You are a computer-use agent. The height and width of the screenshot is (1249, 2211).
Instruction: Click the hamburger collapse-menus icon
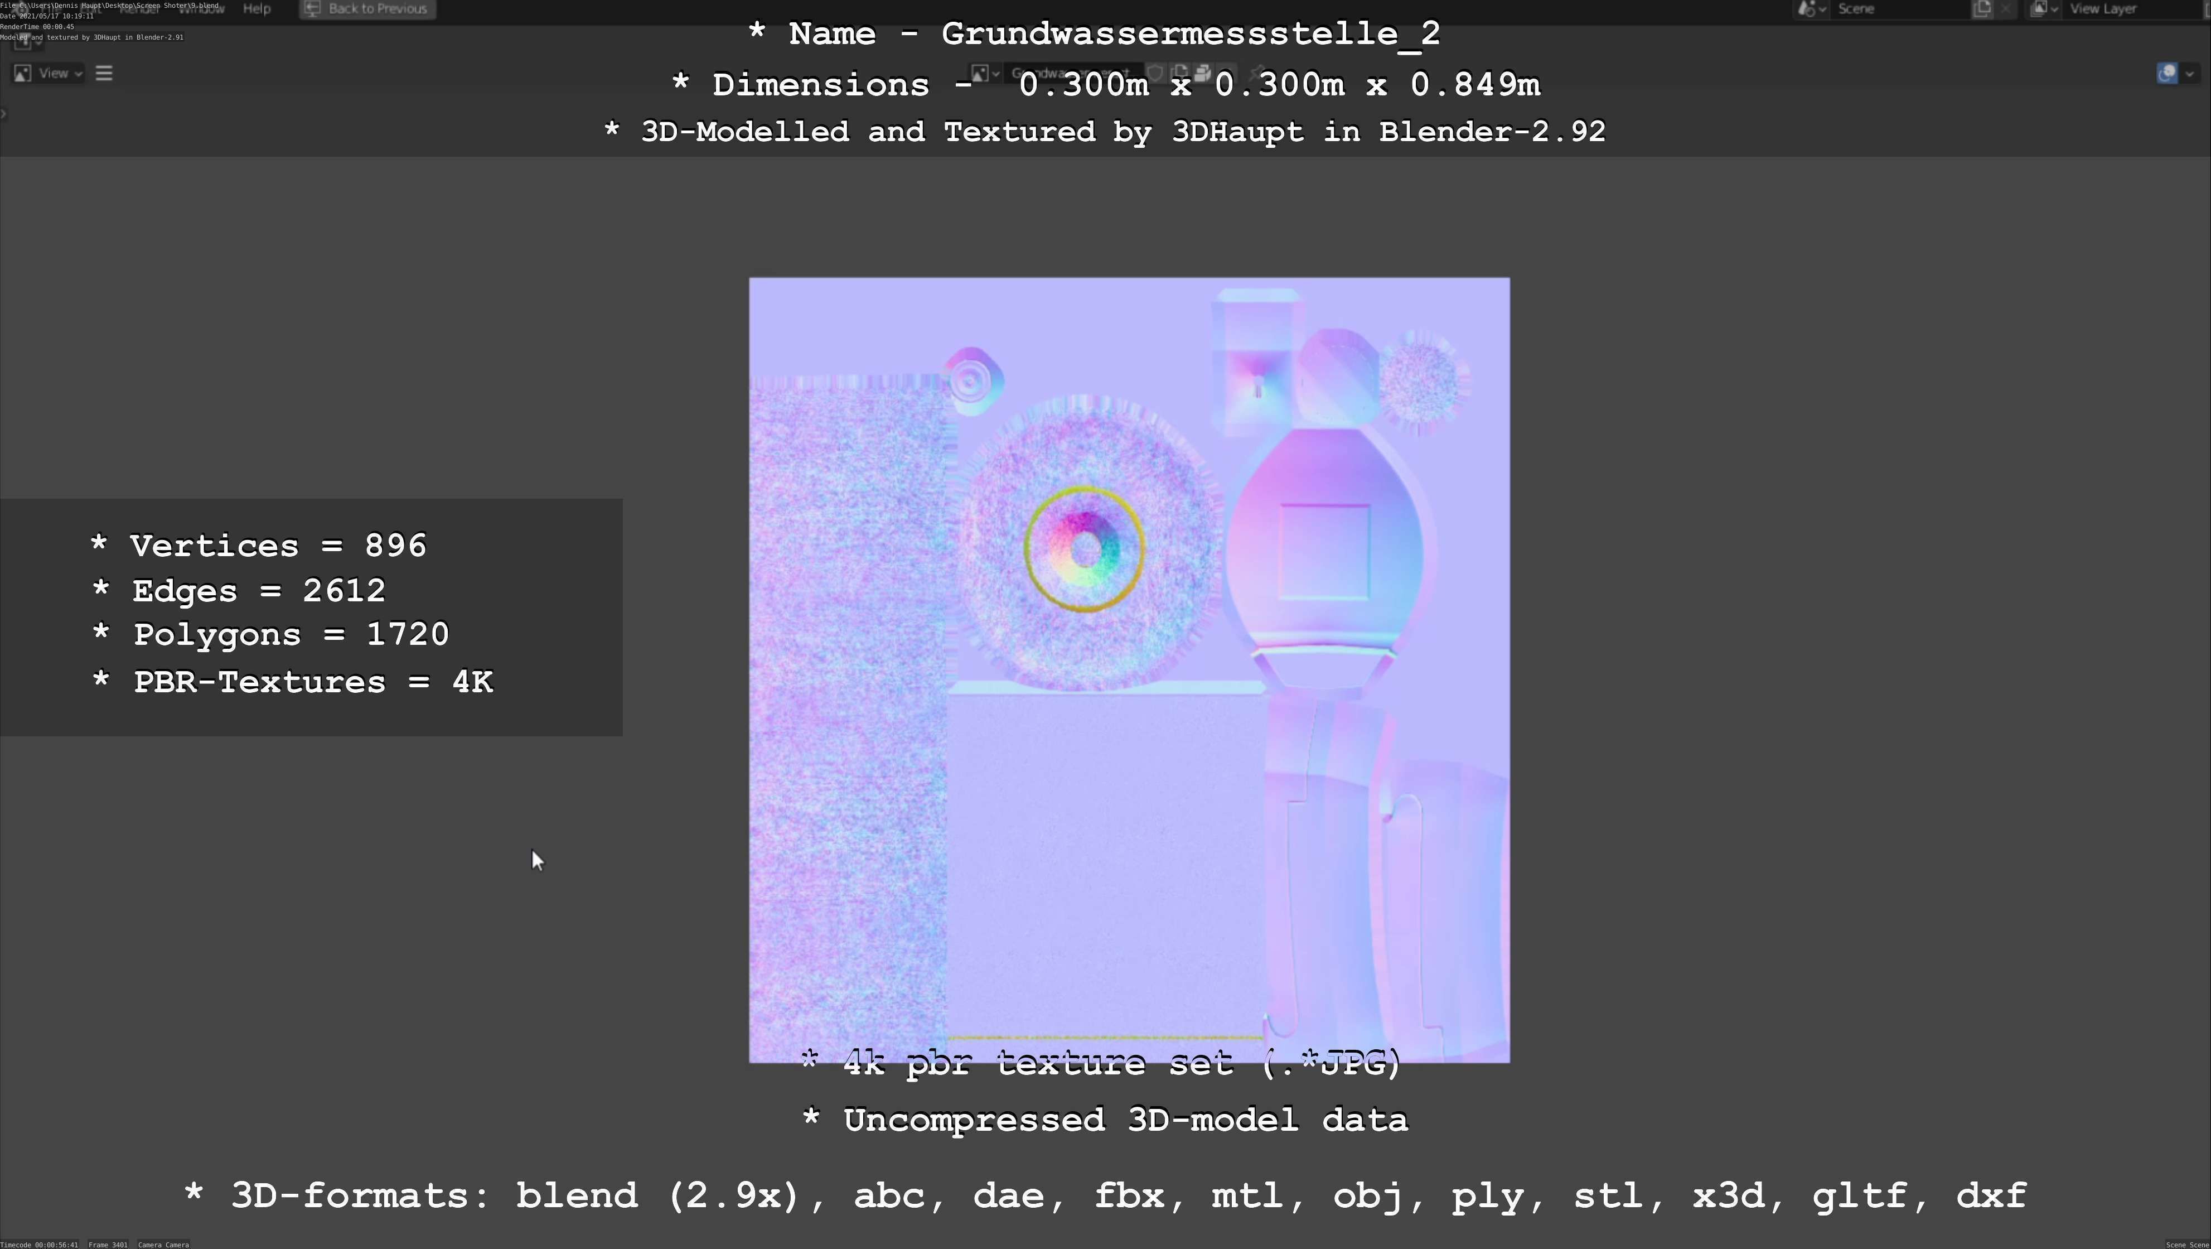(x=105, y=74)
